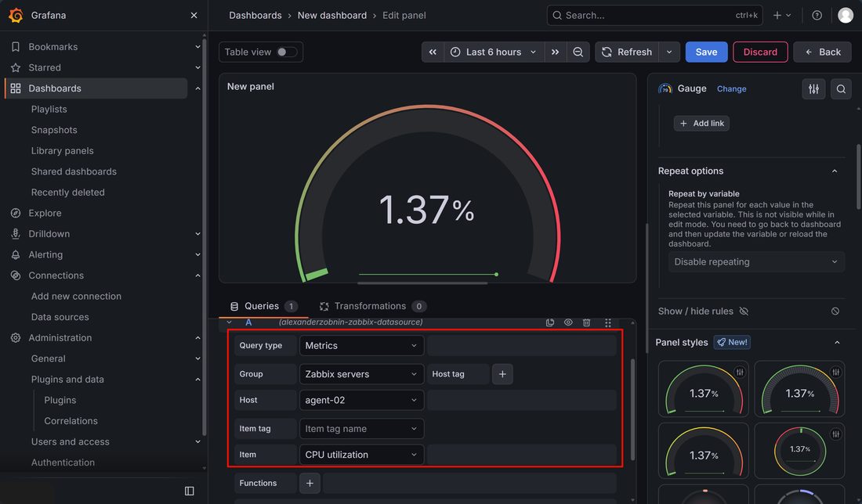Image resolution: width=862 pixels, height=504 pixels.
Task: Refresh the dashboard
Action: pos(627,52)
